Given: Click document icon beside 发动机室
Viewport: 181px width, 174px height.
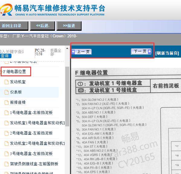Looking at the screenshot, I should click(x=7, y=82).
